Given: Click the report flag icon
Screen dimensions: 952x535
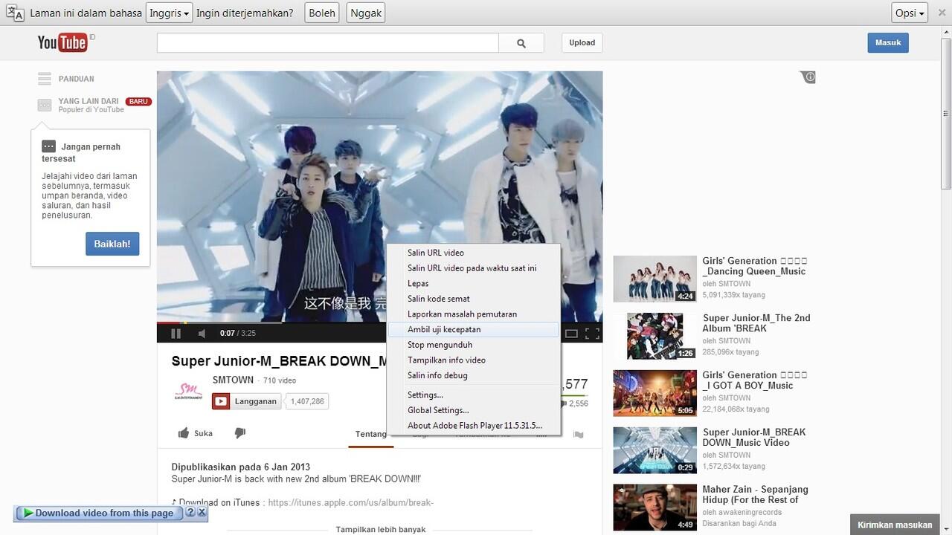Looking at the screenshot, I should point(579,434).
